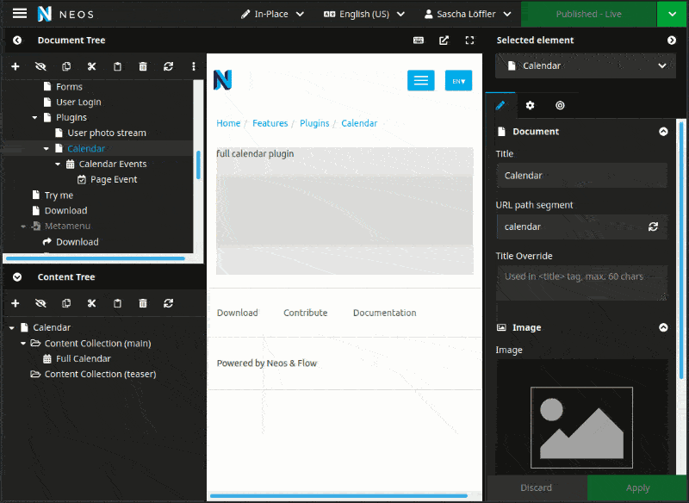Click the Title Override text area
Screen dimensions: 689x503
[582, 283]
